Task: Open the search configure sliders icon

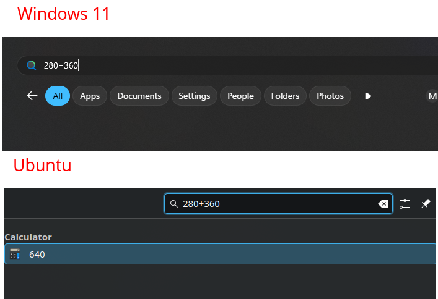Action: tap(405, 204)
